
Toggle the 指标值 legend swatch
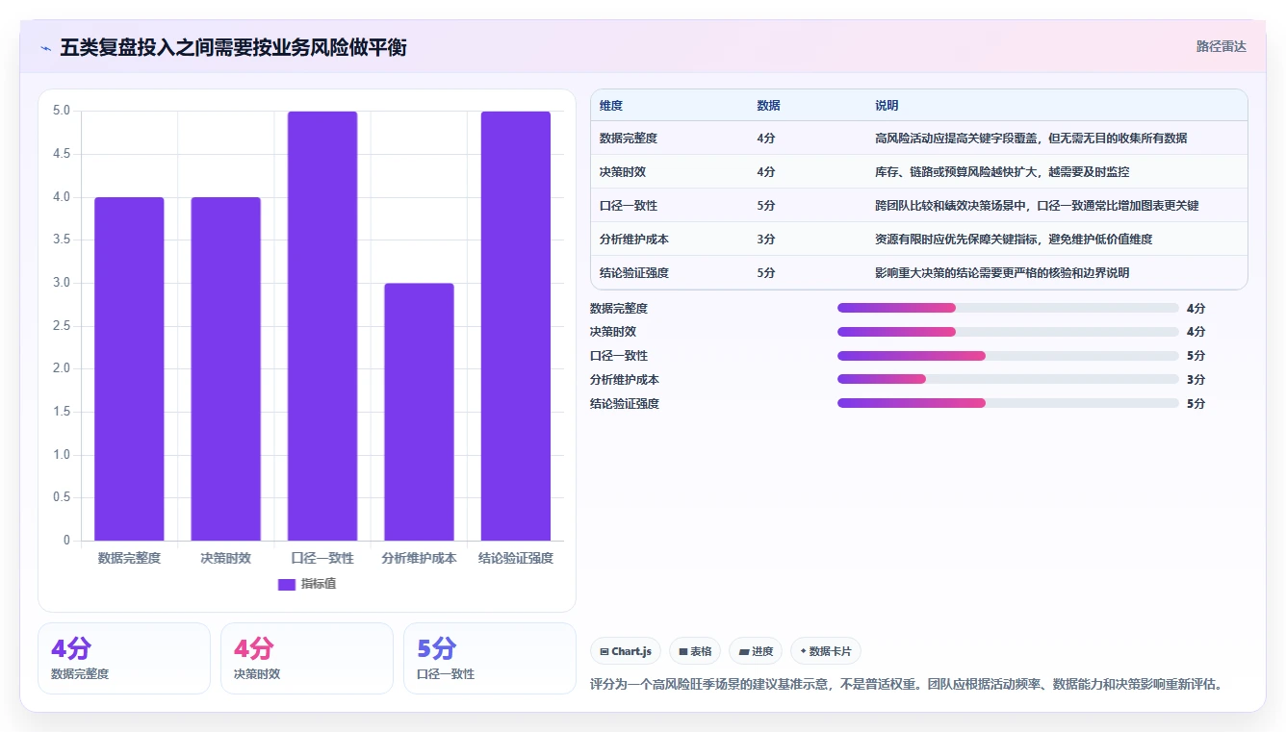coord(286,584)
